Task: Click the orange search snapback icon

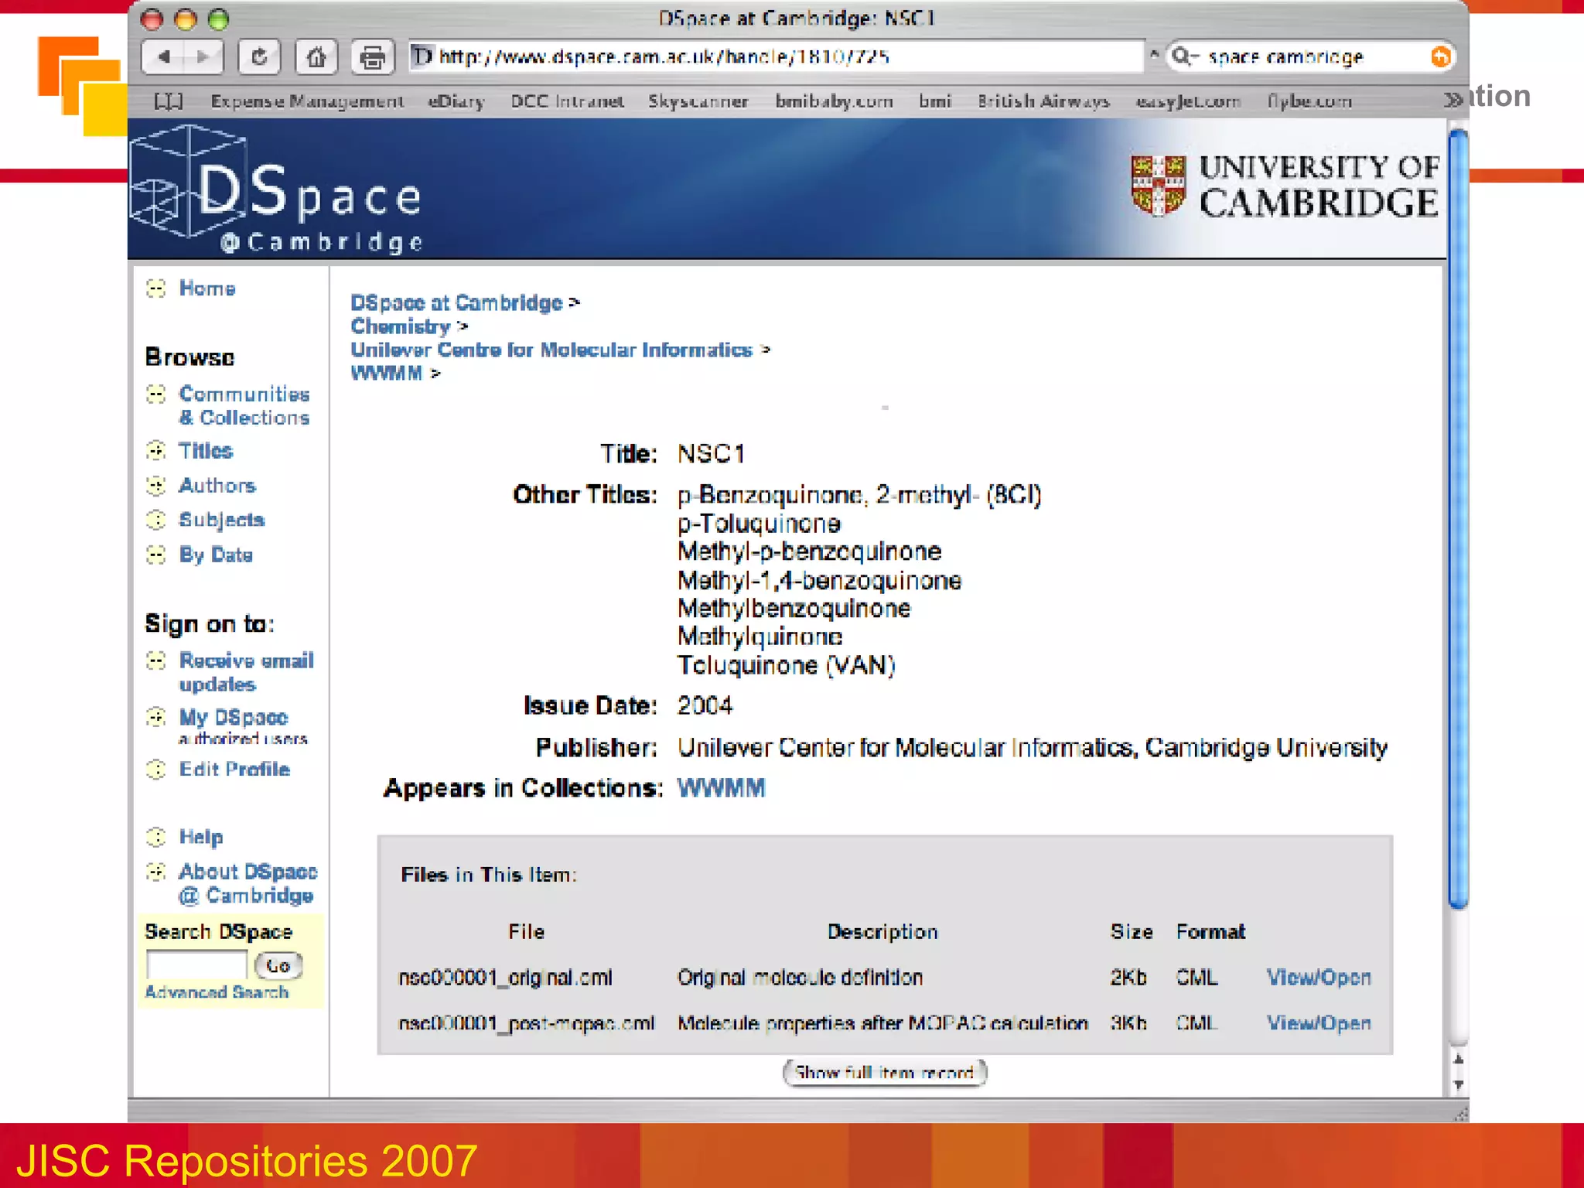Action: point(1439,56)
